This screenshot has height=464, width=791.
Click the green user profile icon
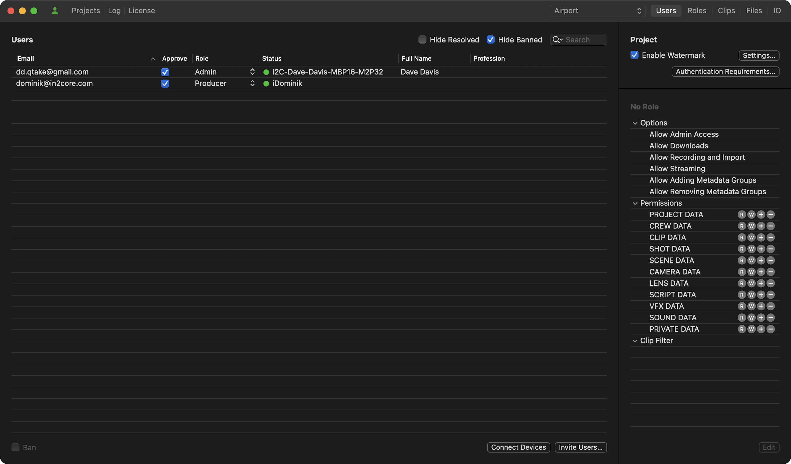(55, 11)
